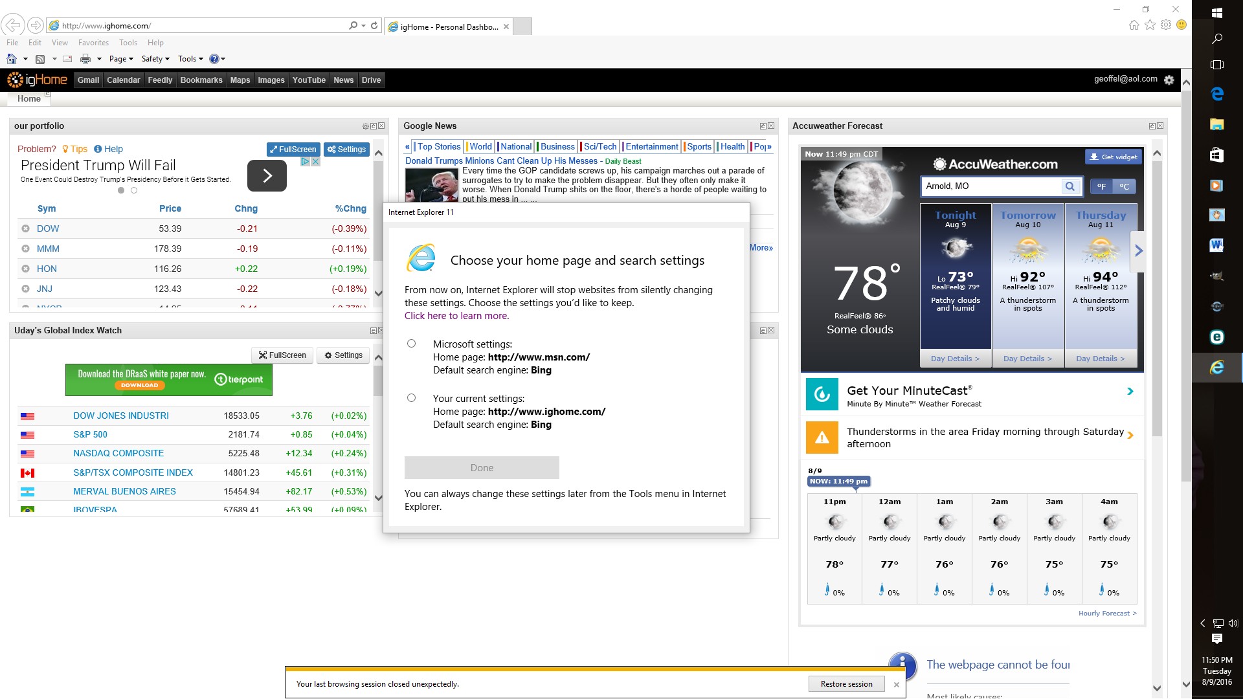Click the Restore session button

pos(846,684)
